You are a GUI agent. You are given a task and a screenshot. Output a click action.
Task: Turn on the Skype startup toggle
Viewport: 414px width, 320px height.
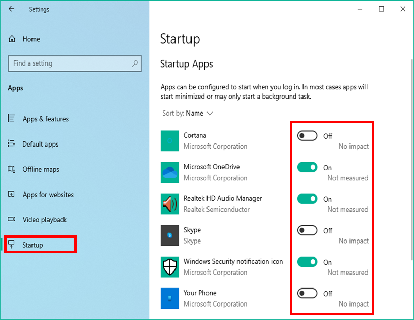pos(307,230)
